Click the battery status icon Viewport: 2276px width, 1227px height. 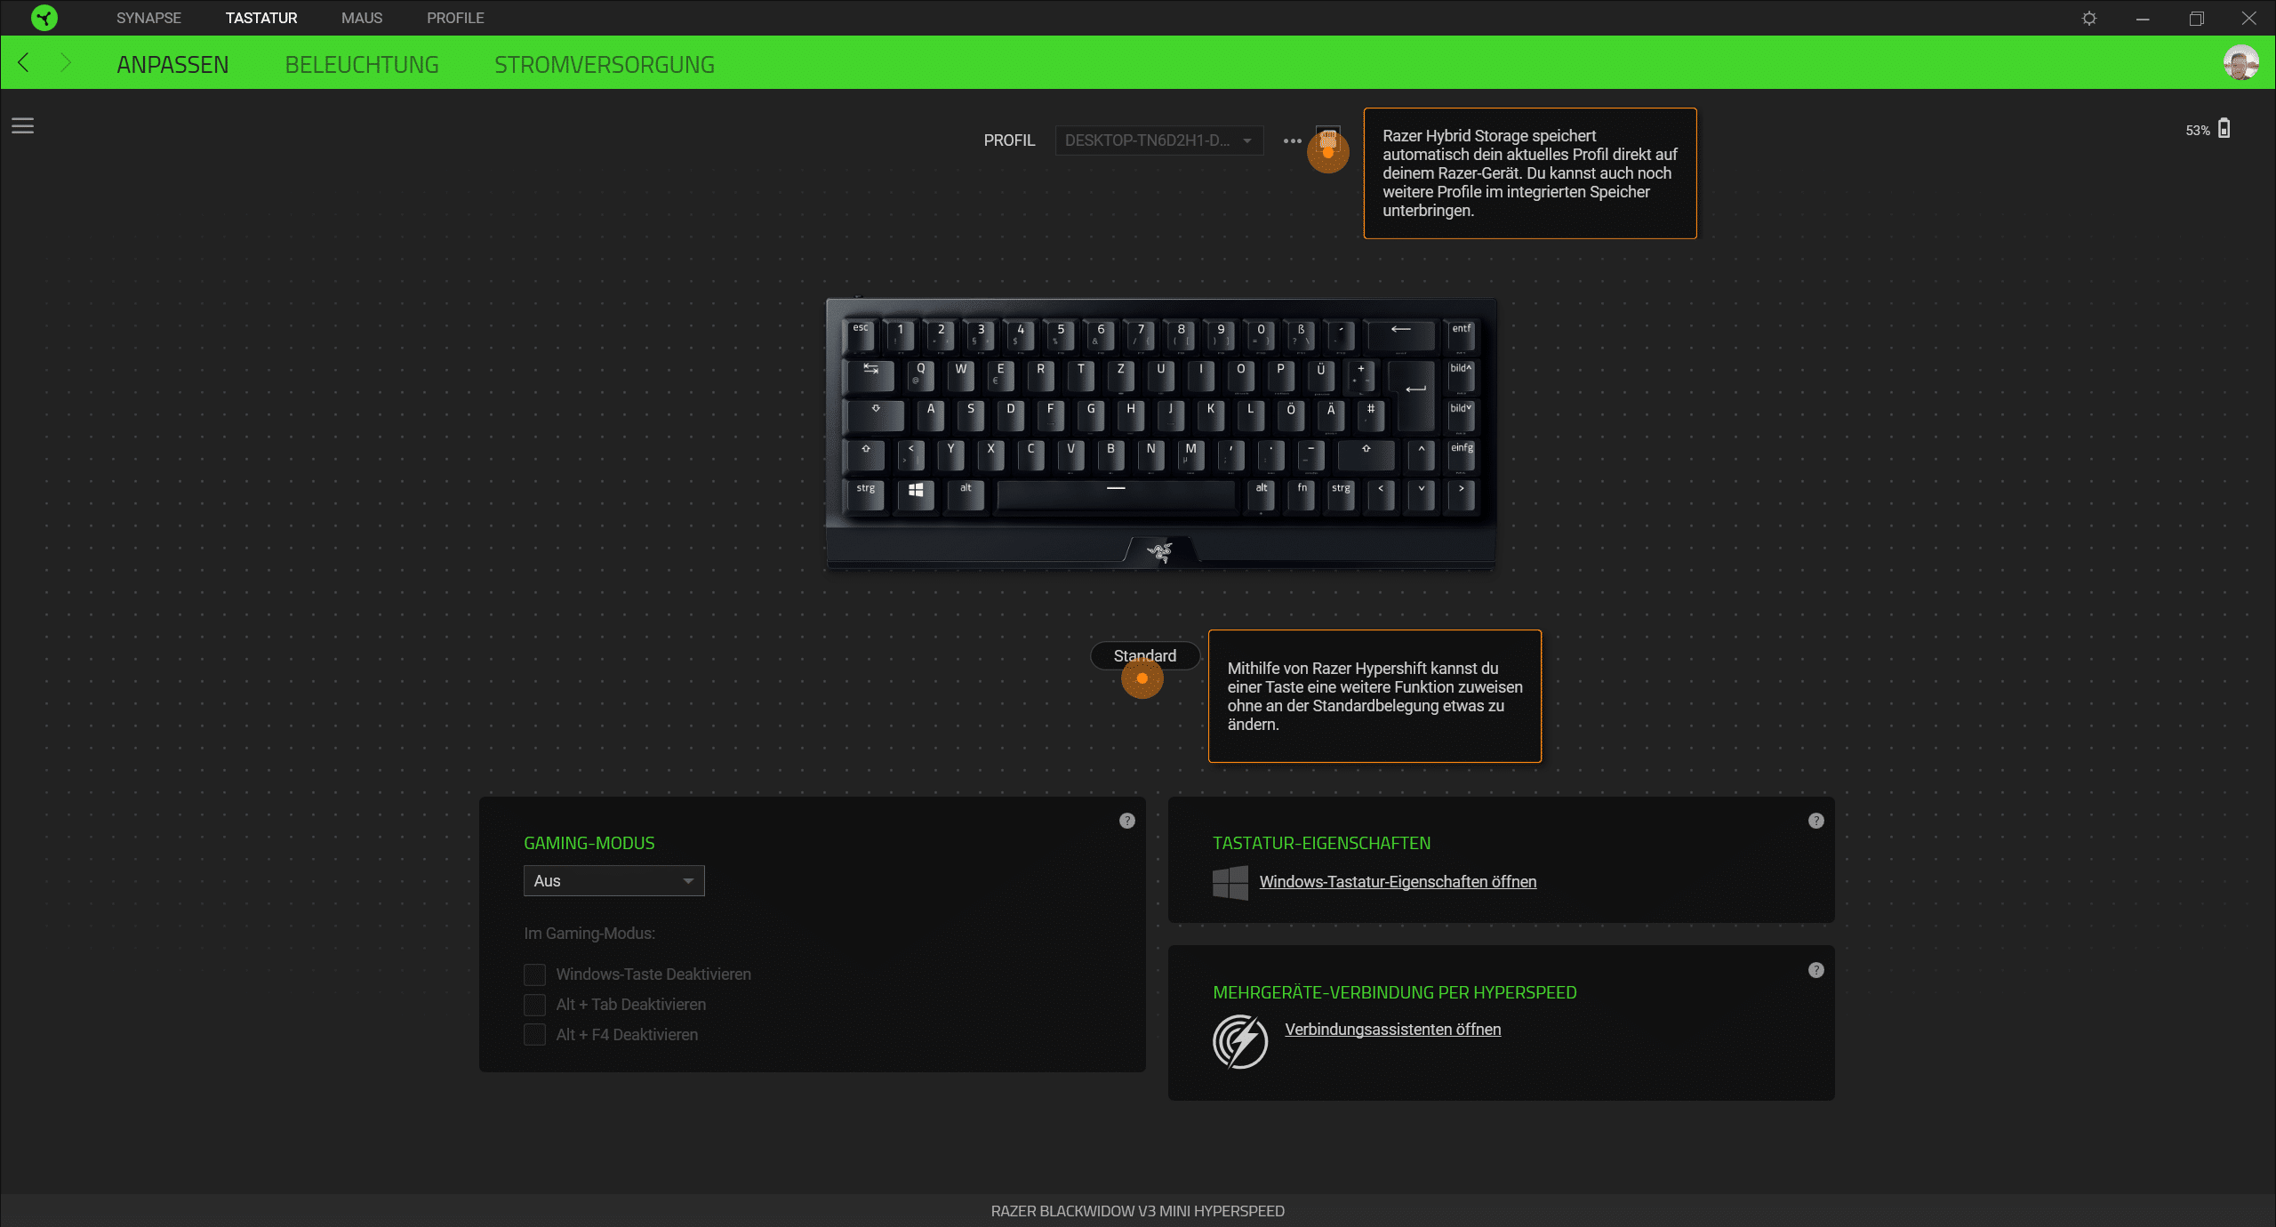coord(2224,129)
